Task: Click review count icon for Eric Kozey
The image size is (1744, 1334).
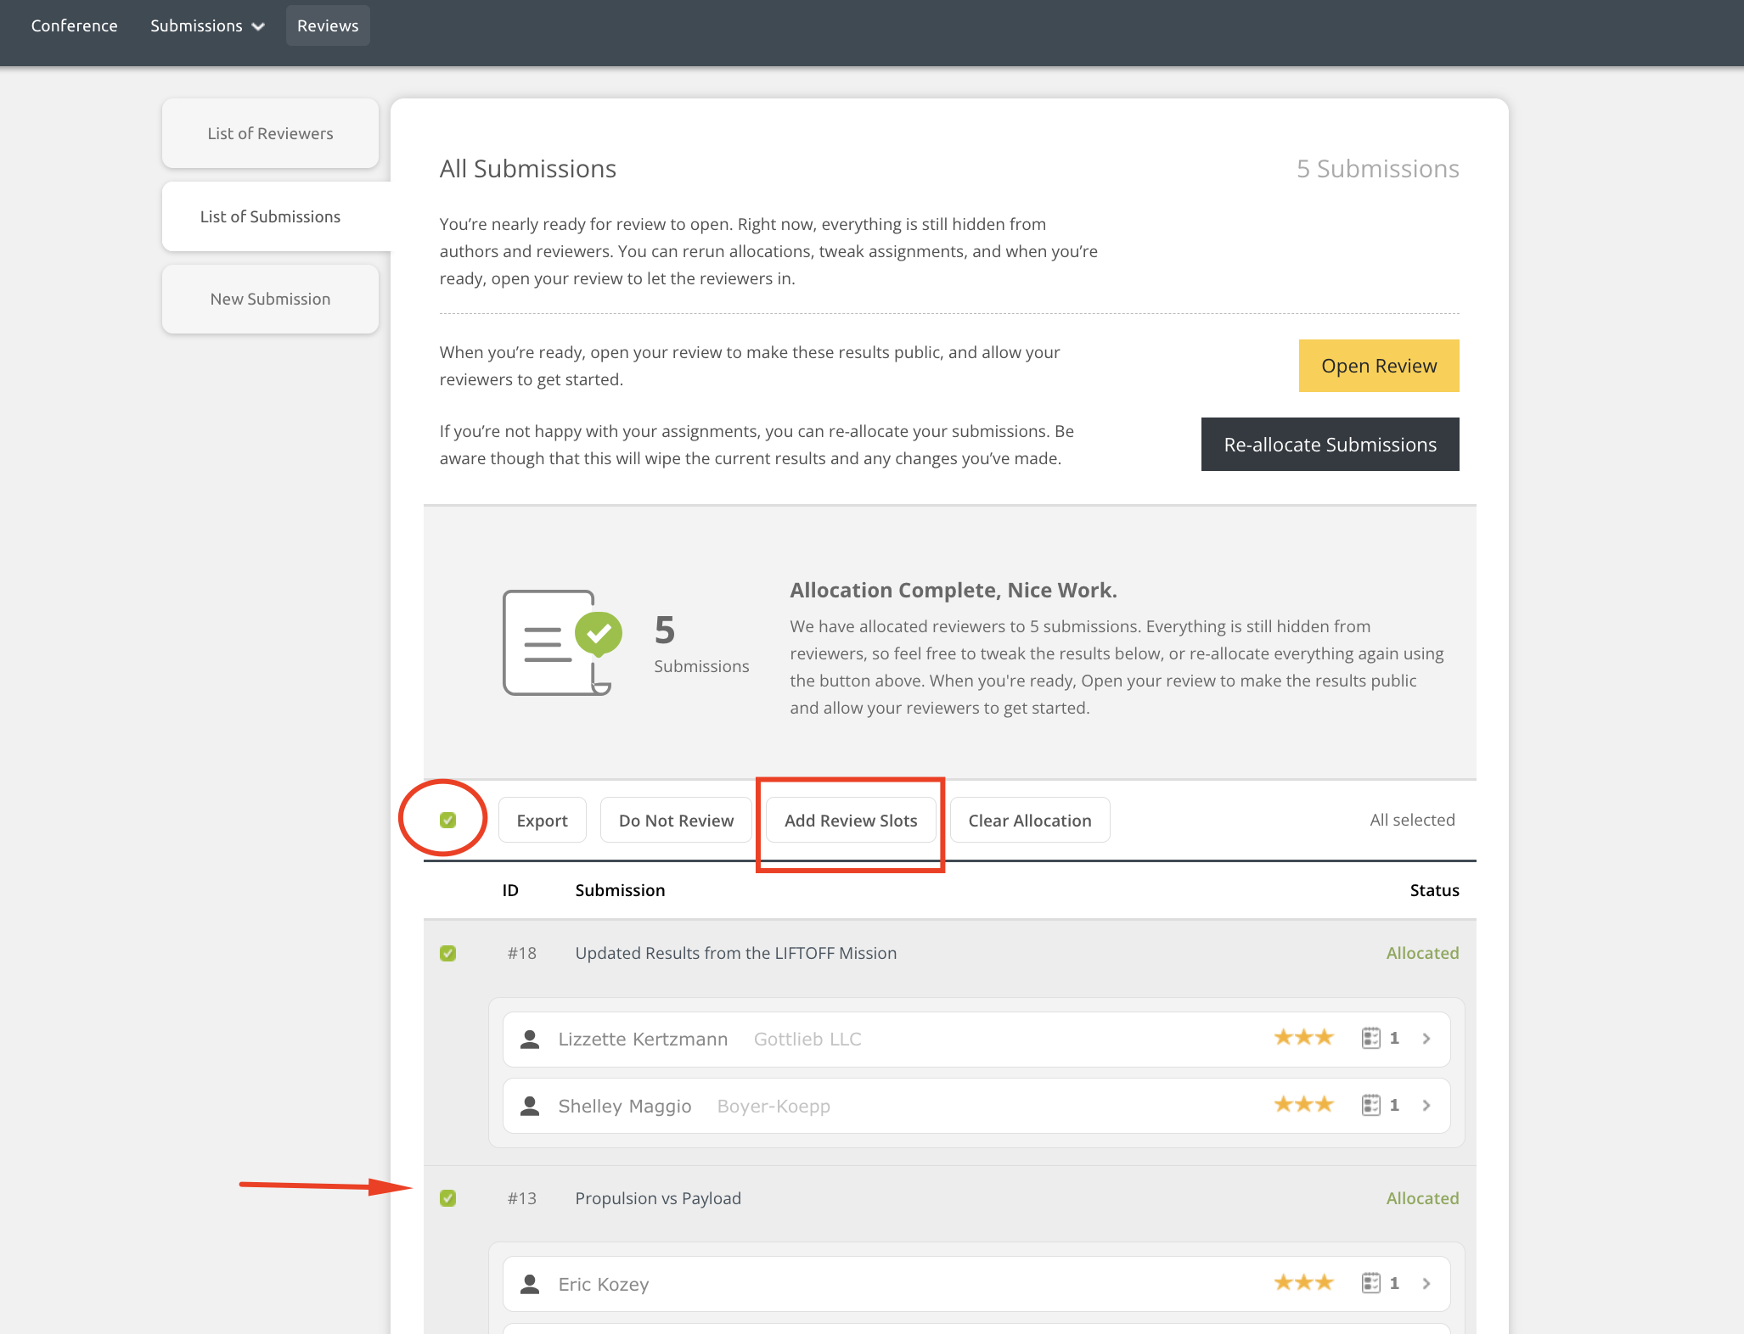Action: click(x=1370, y=1283)
